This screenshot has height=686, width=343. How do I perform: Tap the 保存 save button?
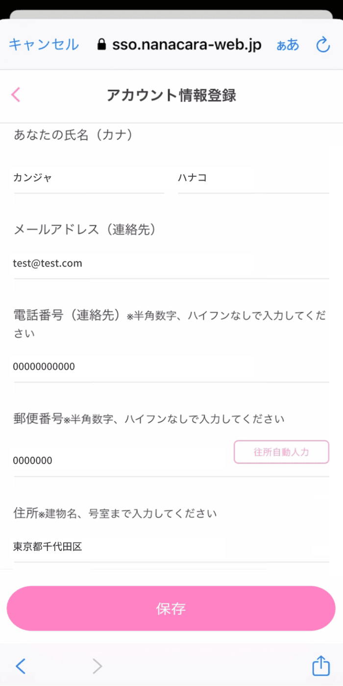171,608
